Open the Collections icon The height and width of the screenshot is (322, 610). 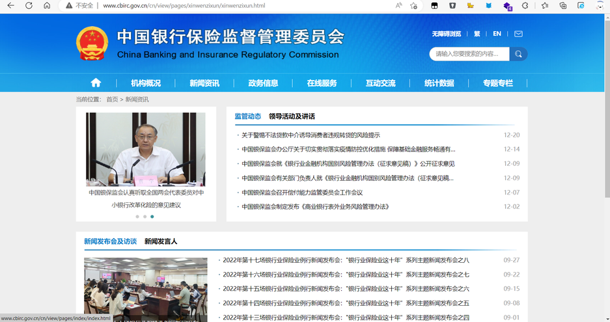[x=563, y=5]
